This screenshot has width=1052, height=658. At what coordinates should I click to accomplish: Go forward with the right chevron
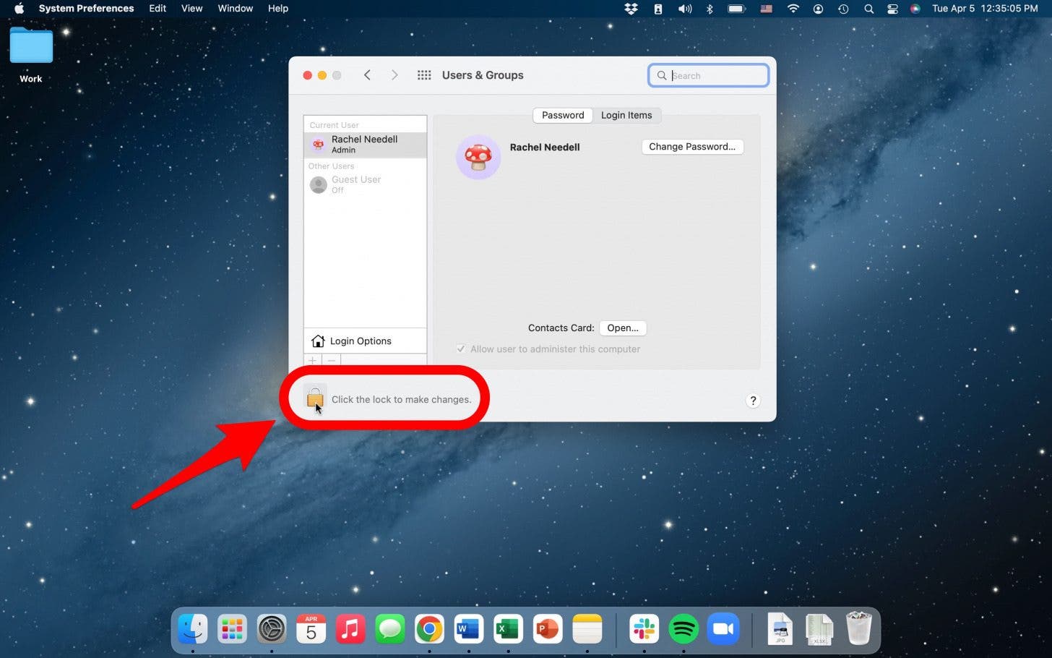pyautogui.click(x=394, y=75)
